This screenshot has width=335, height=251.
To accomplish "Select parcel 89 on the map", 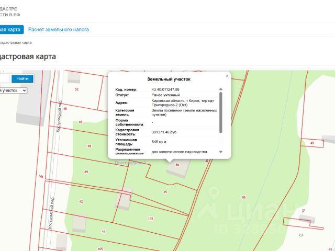I will tap(86, 172).
